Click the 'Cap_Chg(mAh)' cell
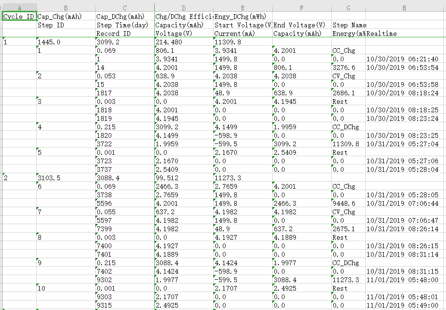446x310 pixels. [x=66, y=16]
